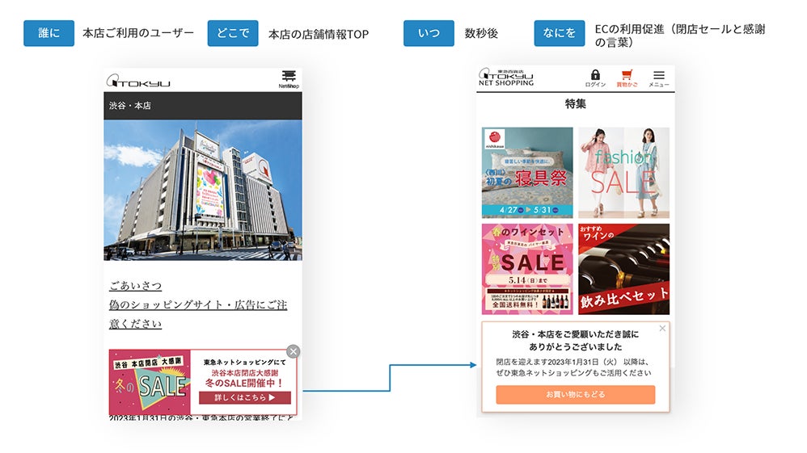807x453 pixels.
Task: Click the 誰に label
Action: click(49, 33)
